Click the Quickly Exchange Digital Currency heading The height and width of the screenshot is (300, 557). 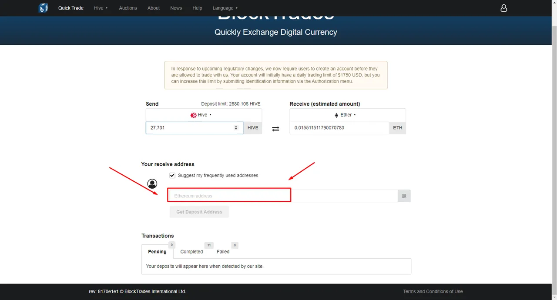(x=276, y=32)
